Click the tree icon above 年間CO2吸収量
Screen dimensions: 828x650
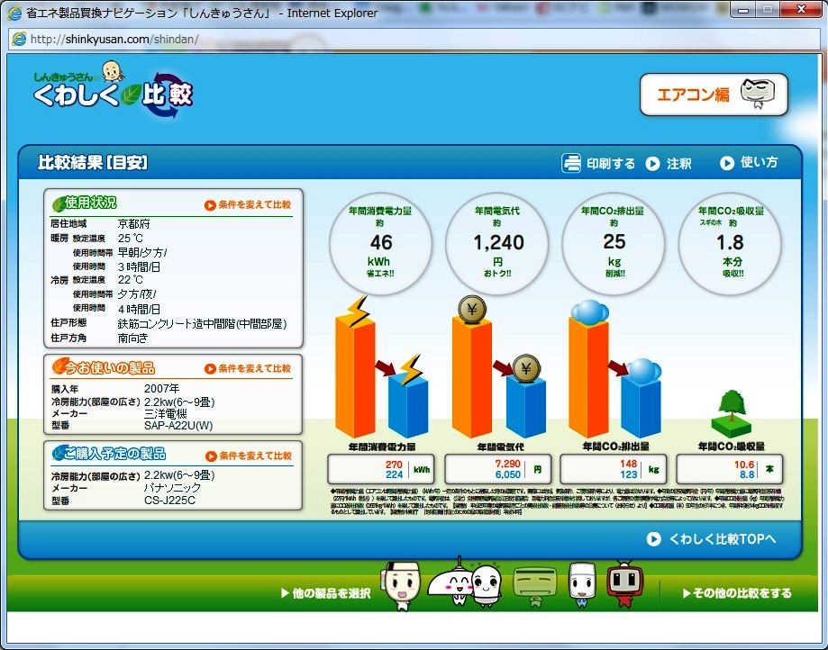coord(732,413)
